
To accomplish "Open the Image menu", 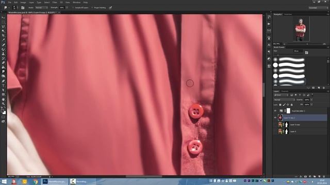I will (x=23, y=2).
